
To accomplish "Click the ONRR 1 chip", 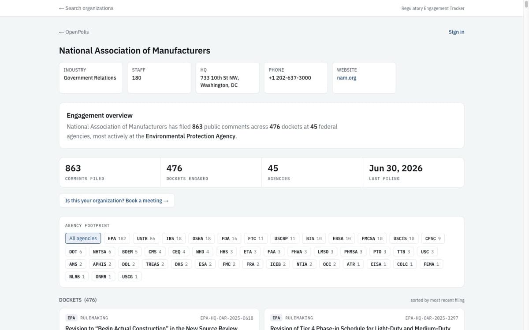I will [x=103, y=277].
